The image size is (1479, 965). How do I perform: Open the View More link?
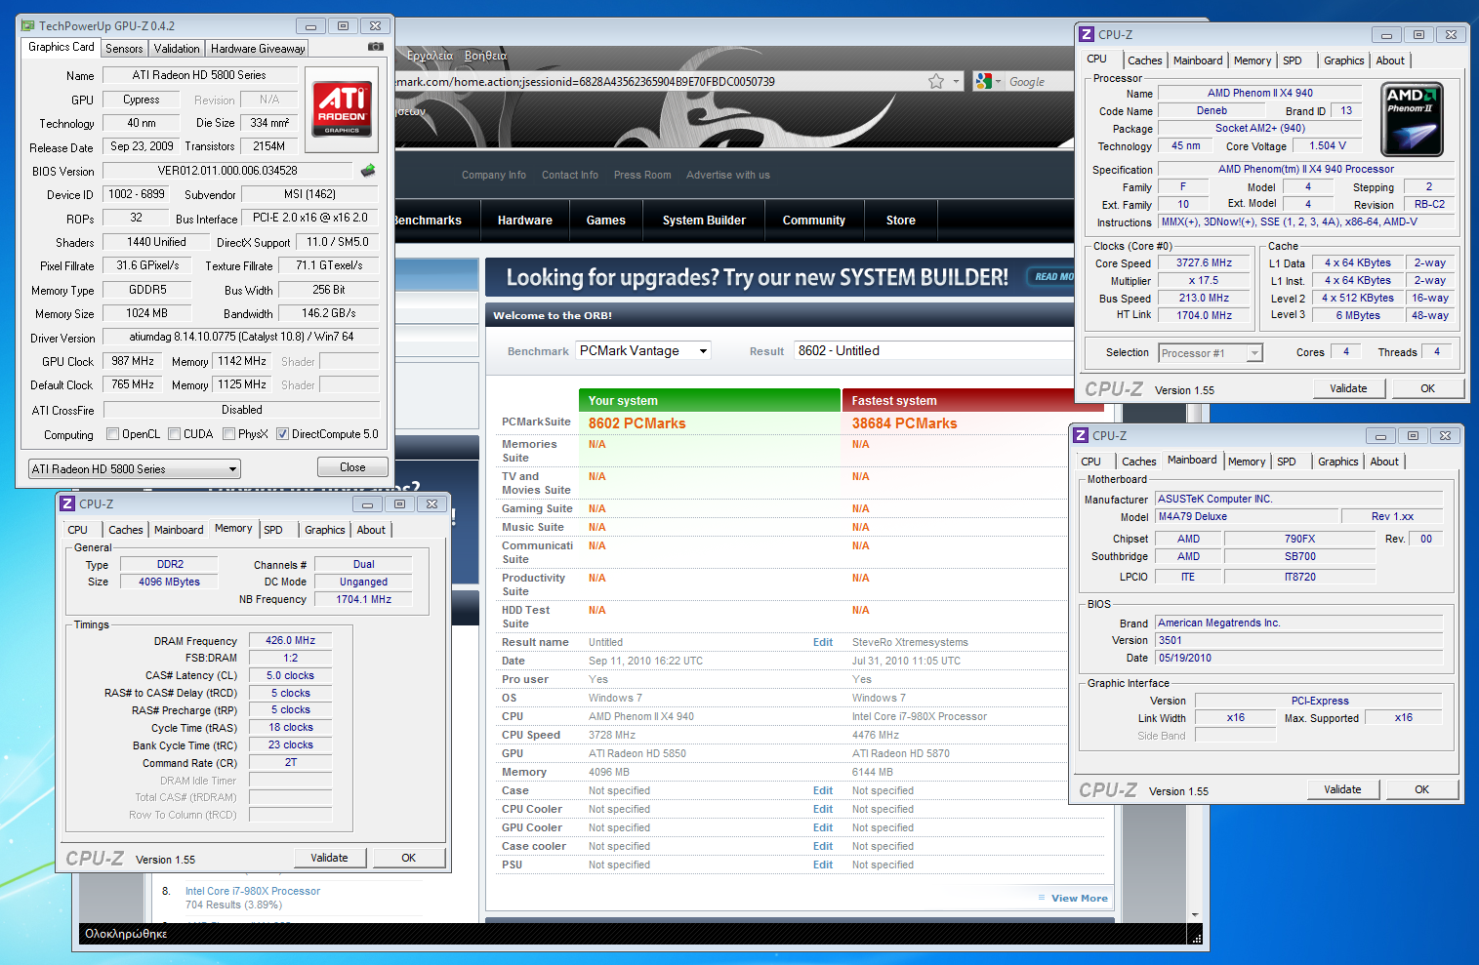tap(1079, 898)
